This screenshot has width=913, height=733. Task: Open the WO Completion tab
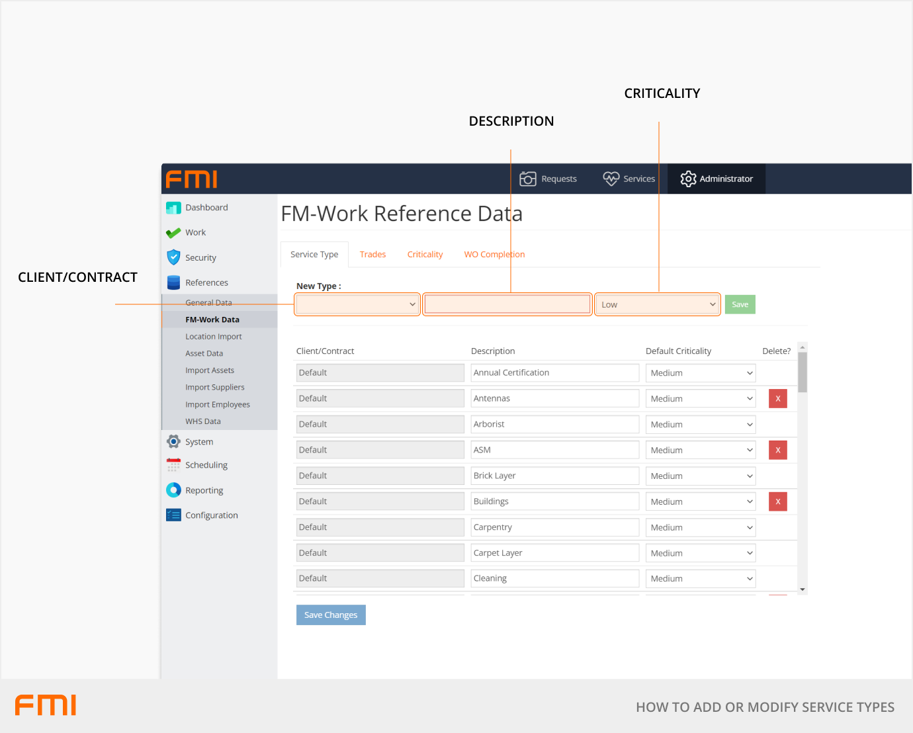pyautogui.click(x=494, y=255)
